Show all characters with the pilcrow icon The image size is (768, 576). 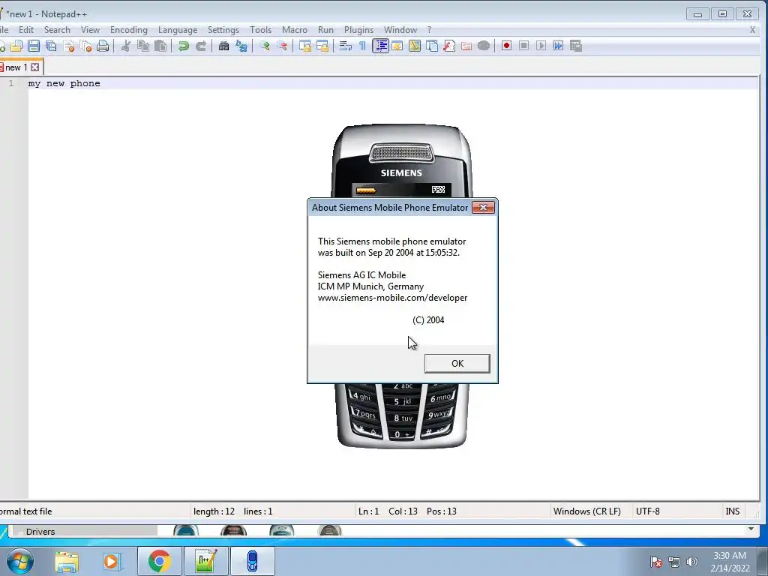[x=362, y=46]
